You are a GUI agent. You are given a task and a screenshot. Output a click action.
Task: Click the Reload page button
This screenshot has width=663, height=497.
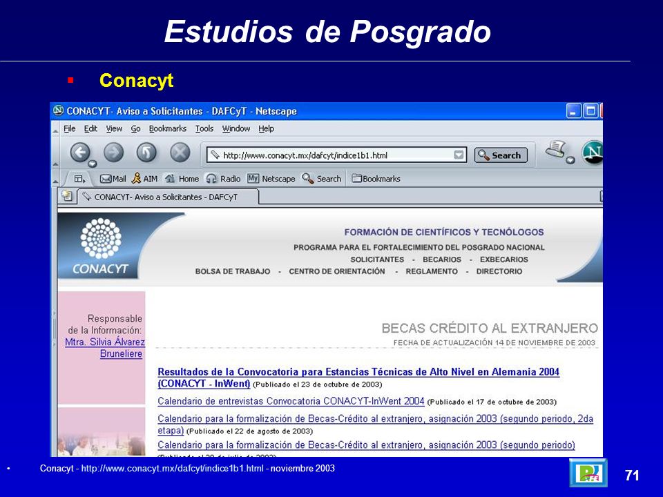click(x=146, y=153)
